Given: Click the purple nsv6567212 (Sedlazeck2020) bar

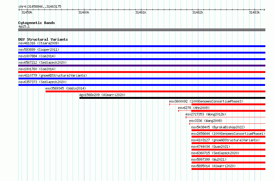Looking at the screenshot, I should pos(142,66).
